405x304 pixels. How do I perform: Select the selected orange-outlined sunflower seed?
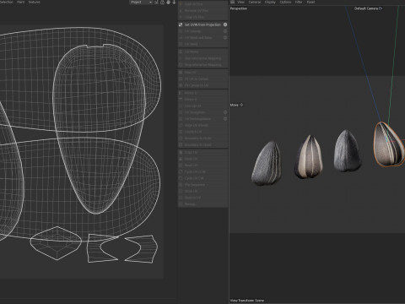389,145
